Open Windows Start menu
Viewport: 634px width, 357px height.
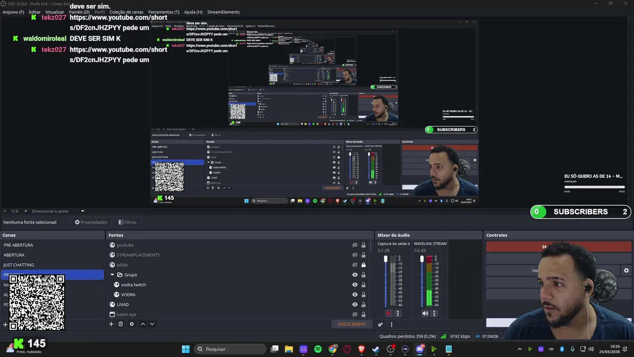(185, 349)
